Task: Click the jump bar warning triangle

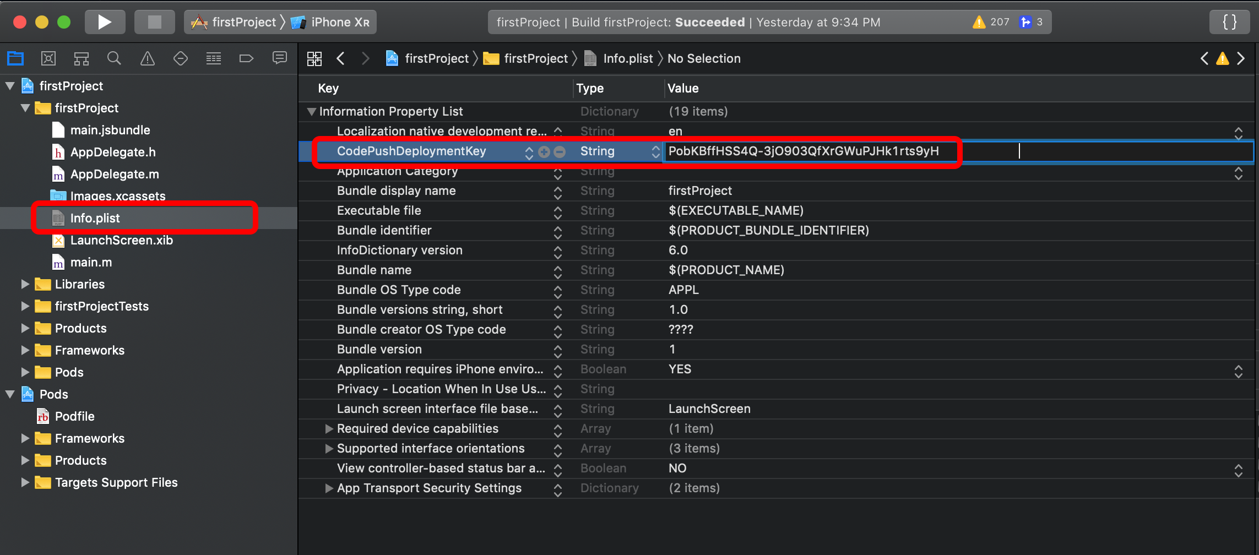Action: (1223, 58)
